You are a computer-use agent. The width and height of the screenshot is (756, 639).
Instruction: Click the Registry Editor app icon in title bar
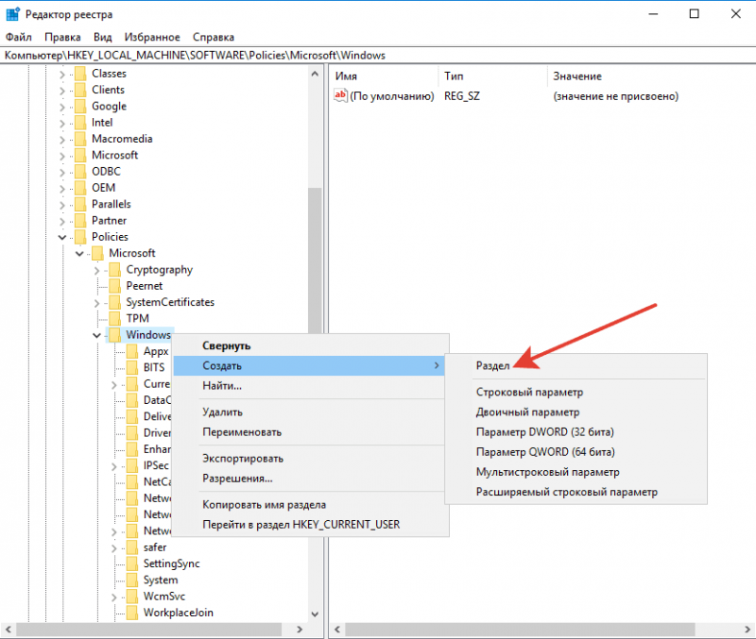(12, 14)
